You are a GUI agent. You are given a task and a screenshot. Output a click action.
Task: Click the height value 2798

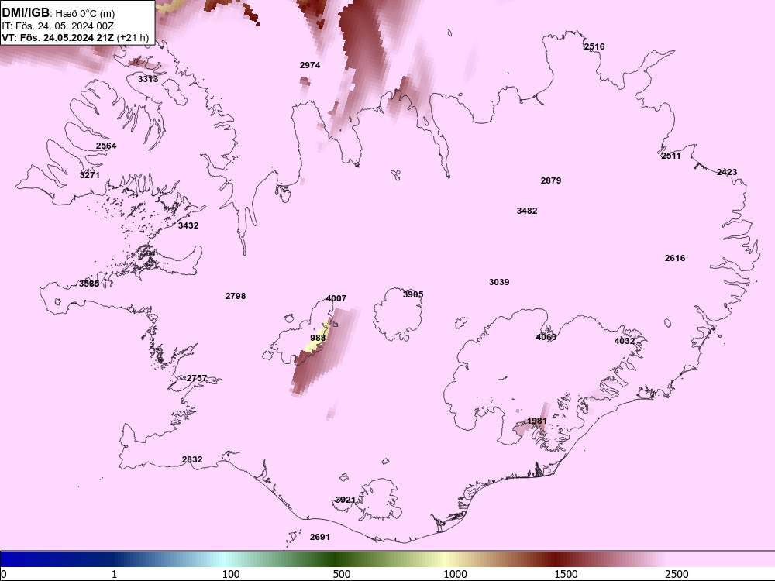[x=236, y=297]
